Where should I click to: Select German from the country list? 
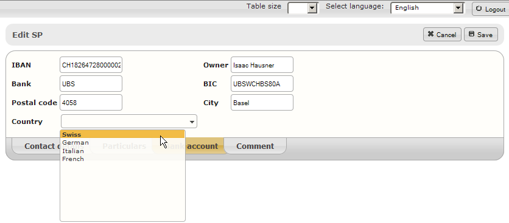pos(122,143)
